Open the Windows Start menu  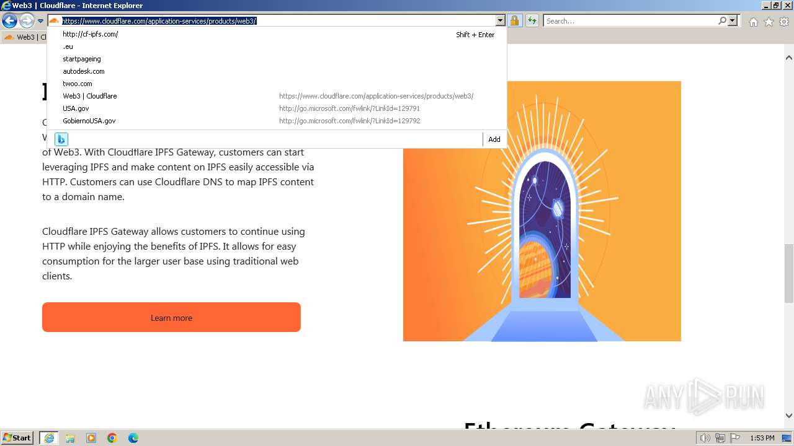point(17,437)
